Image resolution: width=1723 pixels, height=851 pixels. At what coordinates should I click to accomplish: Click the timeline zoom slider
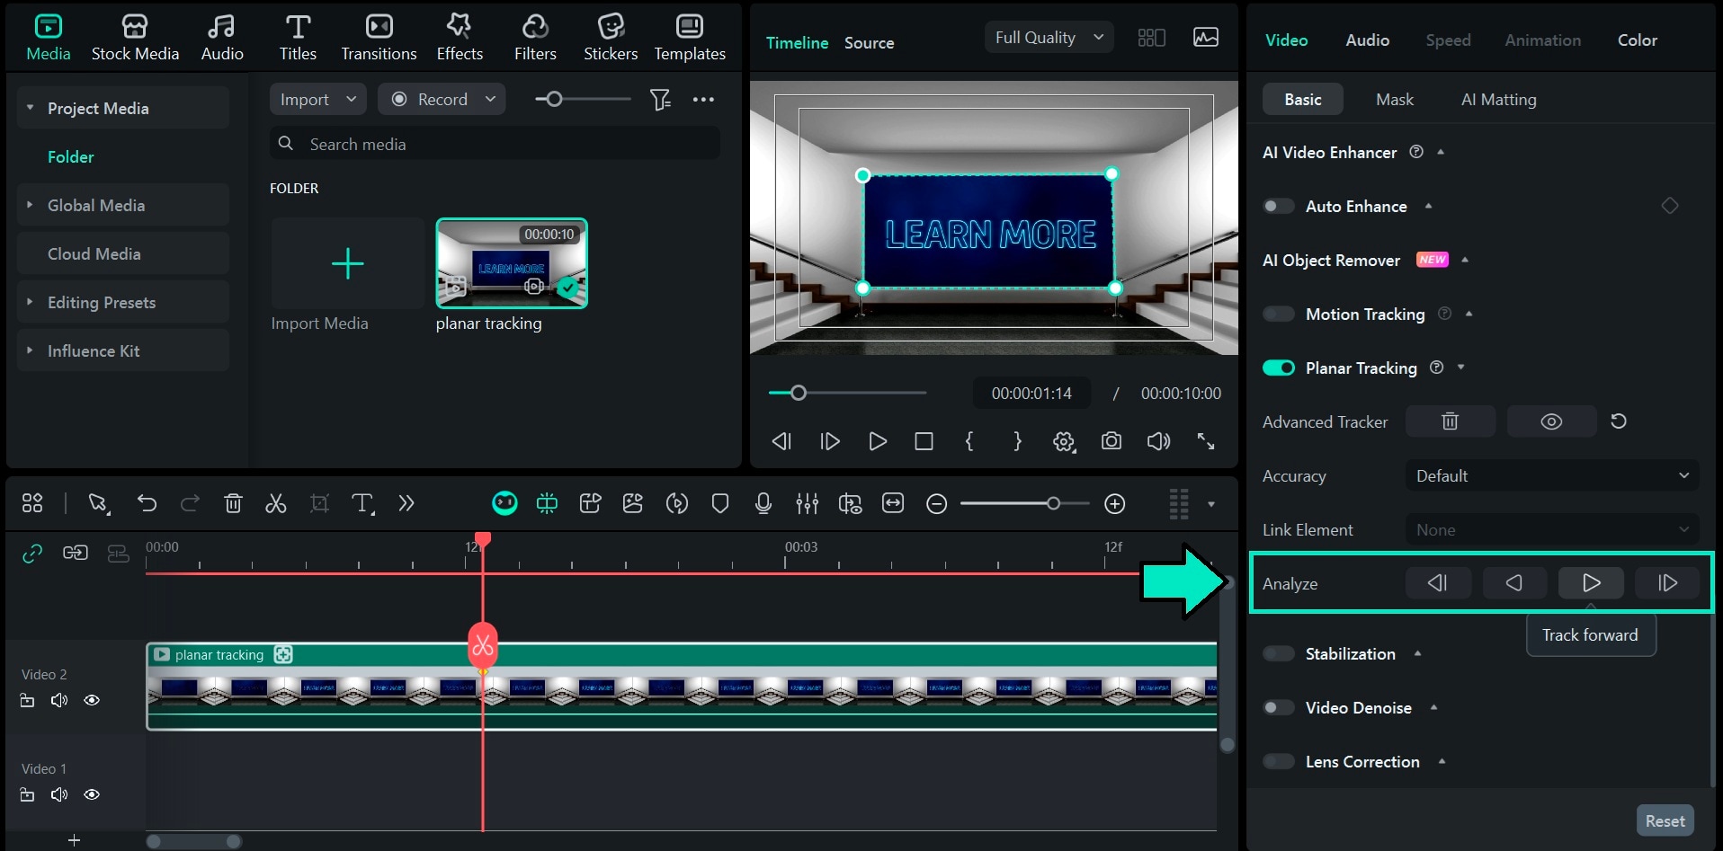[x=1025, y=504]
